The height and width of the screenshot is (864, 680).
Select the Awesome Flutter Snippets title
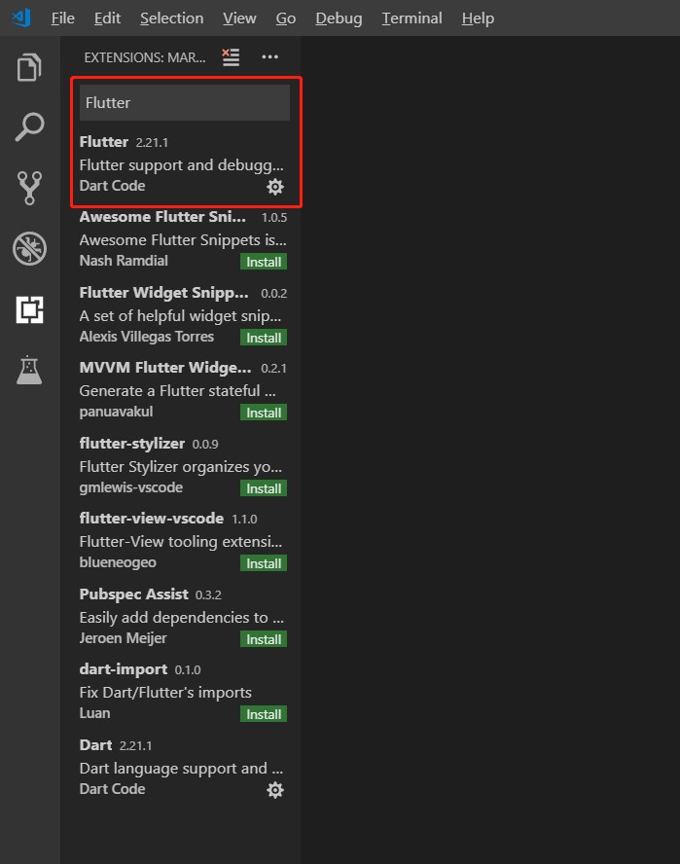pyautogui.click(x=162, y=217)
